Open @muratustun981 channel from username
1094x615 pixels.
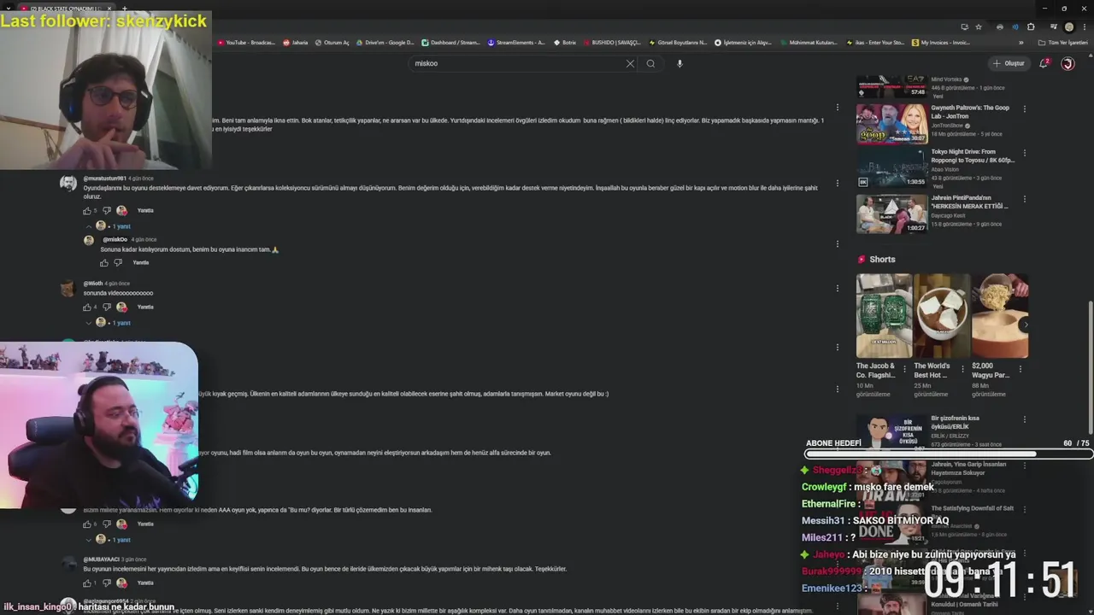[104, 179]
